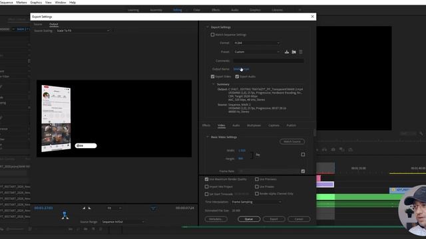Screen dimensions: 426x239
Task: Click the blue Height value
Action: [x=240, y=159]
